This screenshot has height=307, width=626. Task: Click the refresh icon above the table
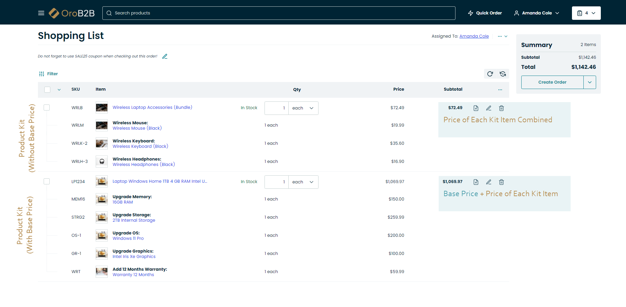(x=490, y=74)
